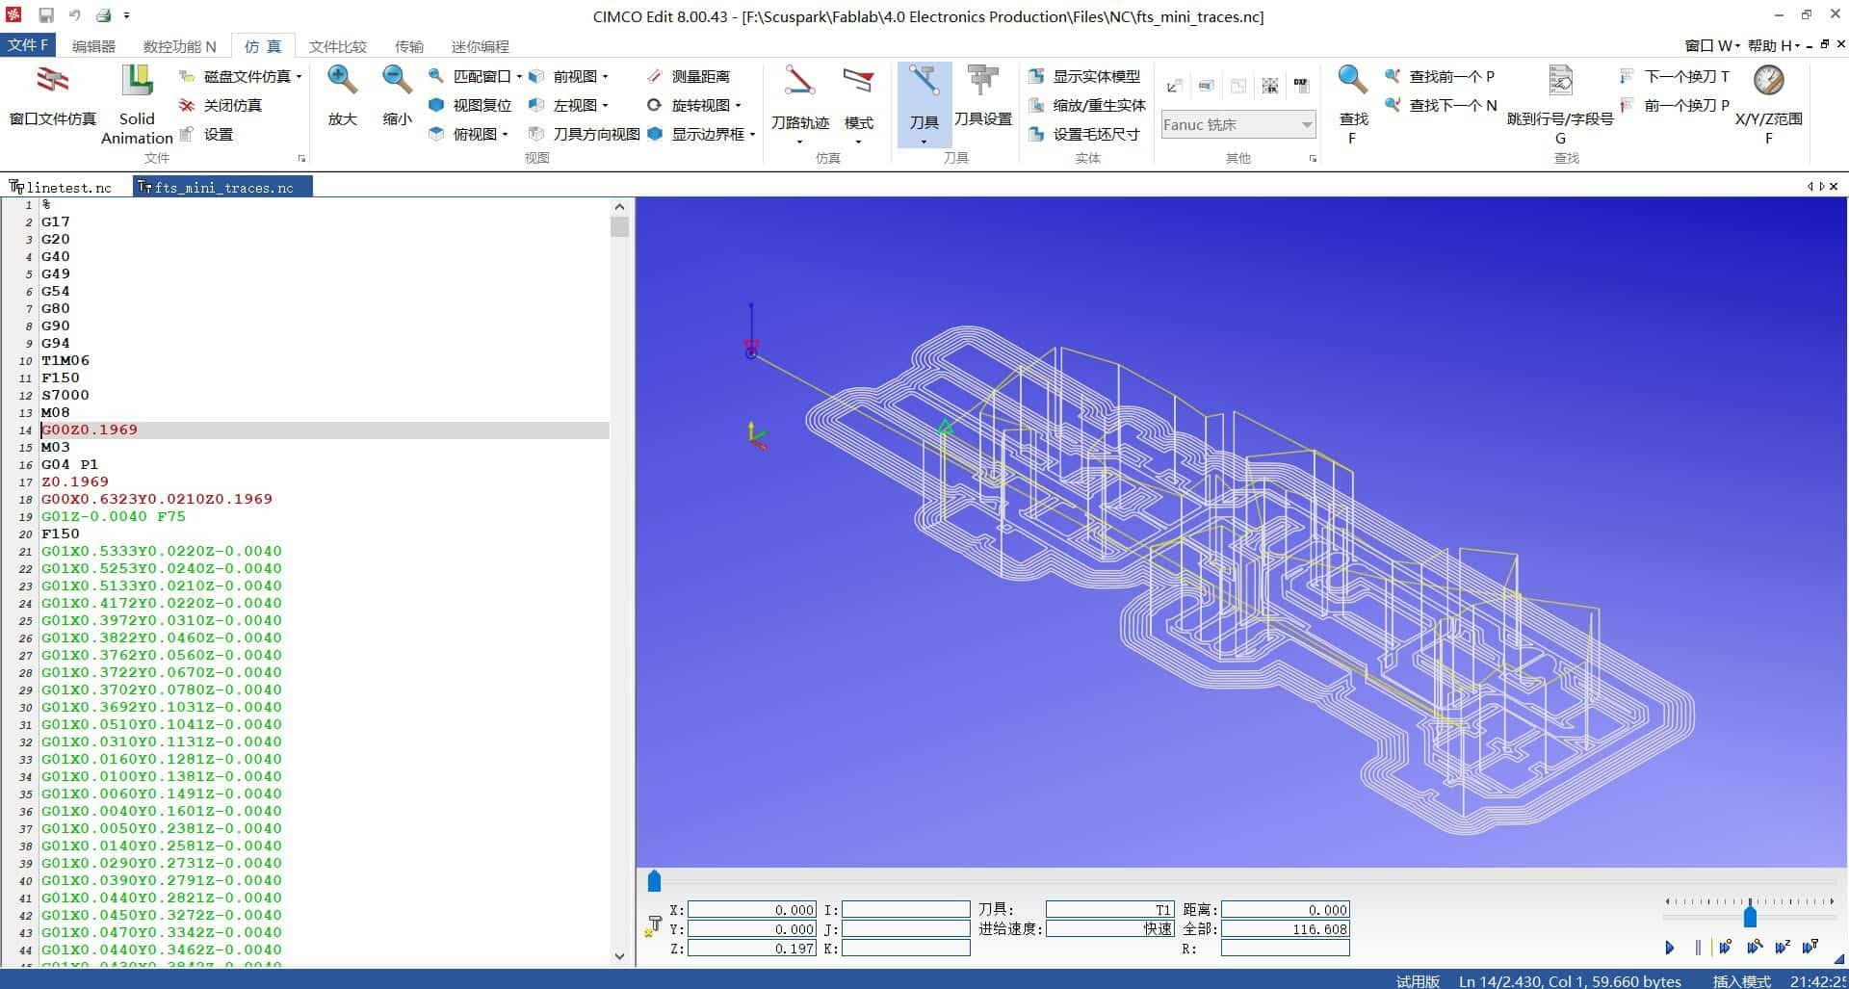
Task: Click the DXF icon in 其他 group
Action: (1301, 86)
